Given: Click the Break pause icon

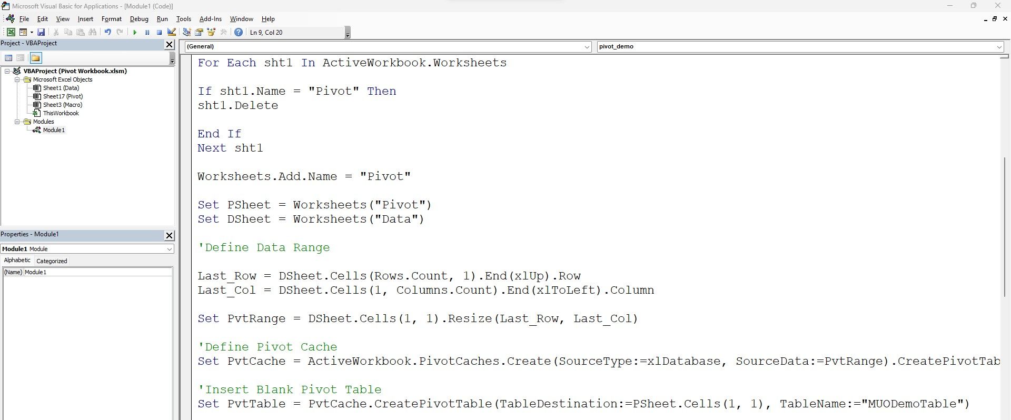Looking at the screenshot, I should pos(147,32).
